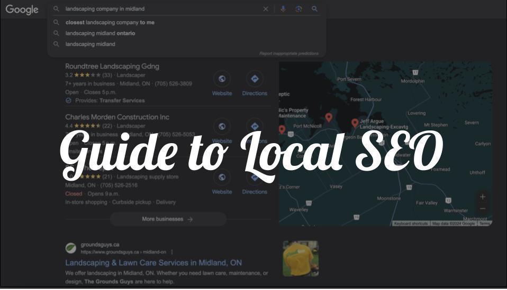Viewport: 507px width, 290px height.
Task: Zoom out on the map with minus
Action: [x=483, y=209]
